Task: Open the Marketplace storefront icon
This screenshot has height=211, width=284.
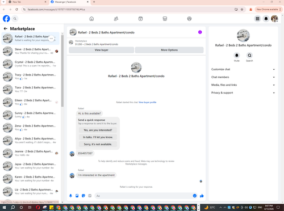Action: tap(165, 19)
